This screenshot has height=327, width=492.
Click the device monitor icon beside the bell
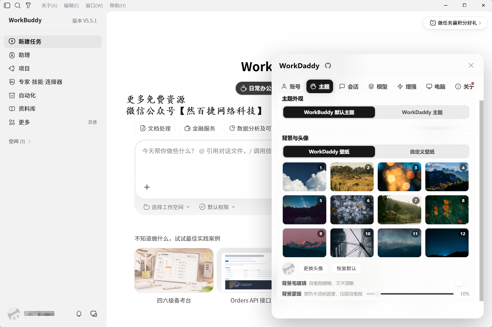coord(94,314)
